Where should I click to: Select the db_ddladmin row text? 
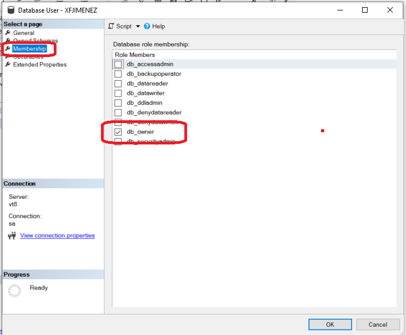144,103
